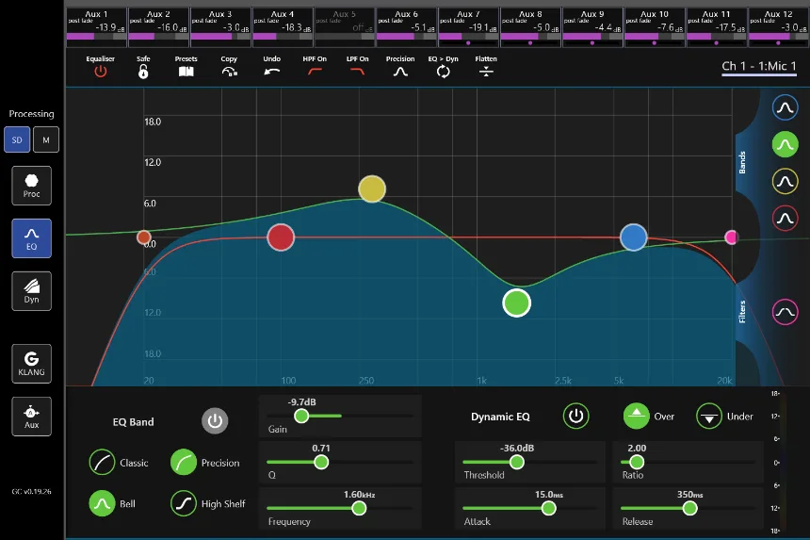Select the Aux 11 send strip
This screenshot has height=540, width=810.
click(716, 27)
